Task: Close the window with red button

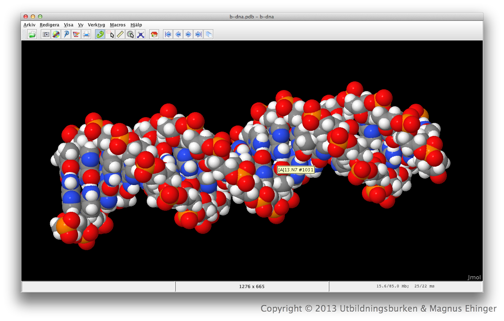Action: 26,17
